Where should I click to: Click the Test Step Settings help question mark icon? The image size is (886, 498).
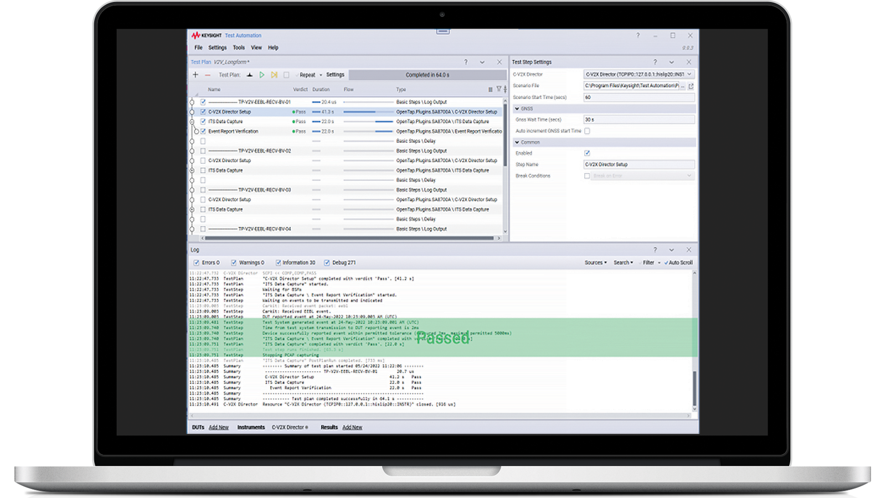(655, 62)
